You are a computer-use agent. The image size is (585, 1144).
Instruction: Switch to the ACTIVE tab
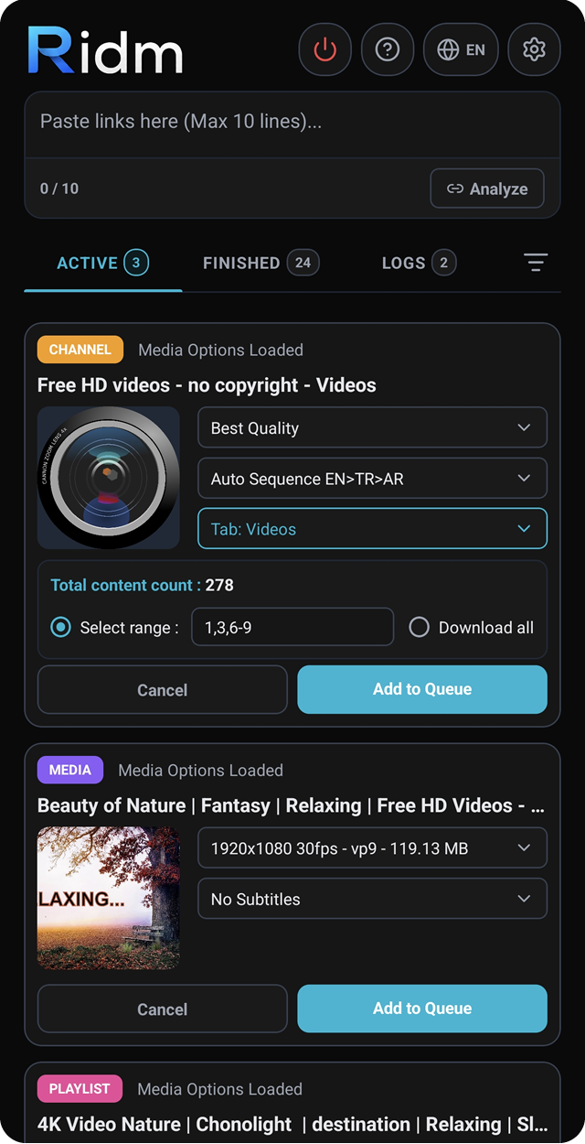[x=102, y=264]
